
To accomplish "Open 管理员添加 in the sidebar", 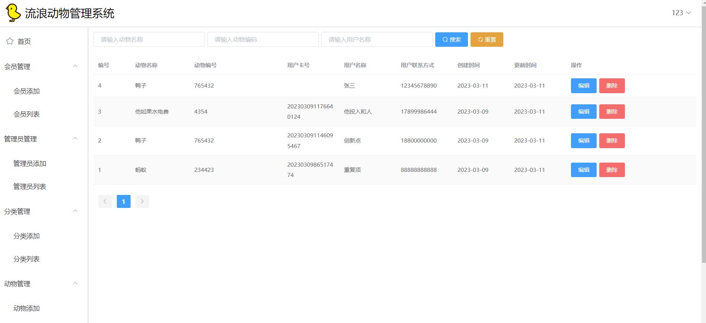I will coord(30,164).
